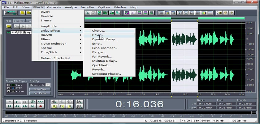Screen dimensions: 260x124
Task: Click the open file icon in Files panel
Action: [x=9, y=26]
